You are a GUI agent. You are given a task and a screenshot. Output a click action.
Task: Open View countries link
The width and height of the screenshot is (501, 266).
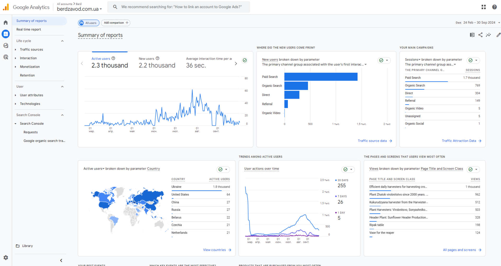[217, 250]
